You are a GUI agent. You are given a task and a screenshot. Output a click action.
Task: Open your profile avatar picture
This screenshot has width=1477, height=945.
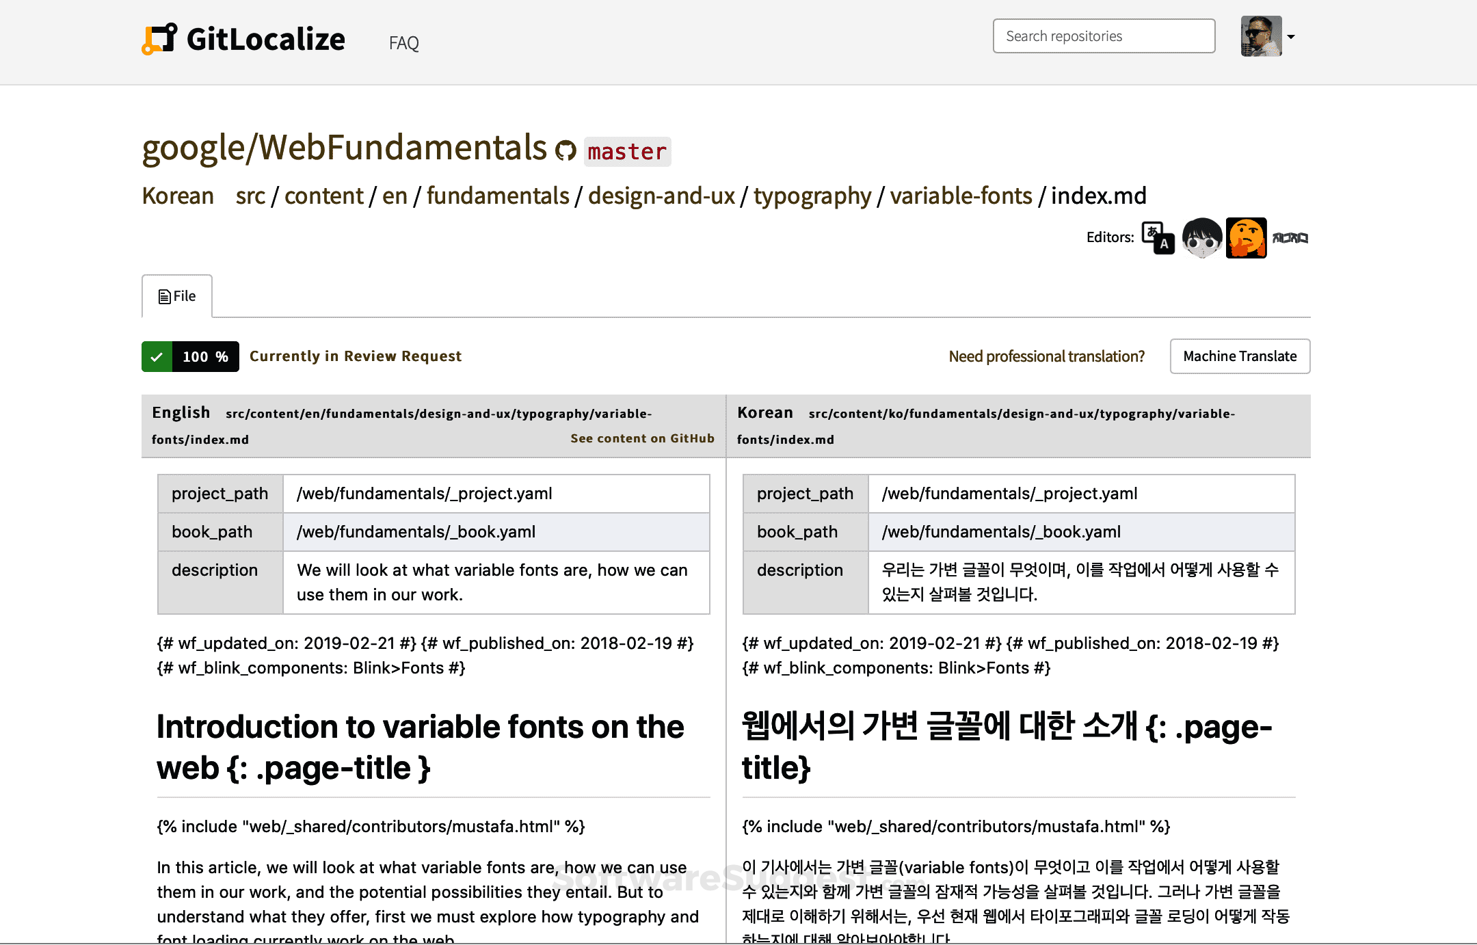[1260, 36]
